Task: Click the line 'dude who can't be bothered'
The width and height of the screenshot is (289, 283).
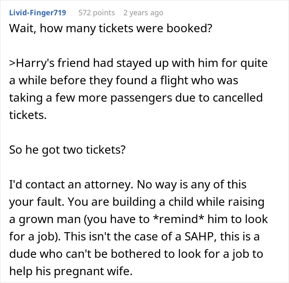Action: point(136,254)
